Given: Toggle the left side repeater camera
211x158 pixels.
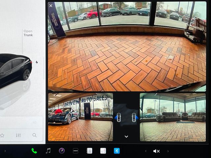Looking at the screenshot, I should [x=118, y=117].
